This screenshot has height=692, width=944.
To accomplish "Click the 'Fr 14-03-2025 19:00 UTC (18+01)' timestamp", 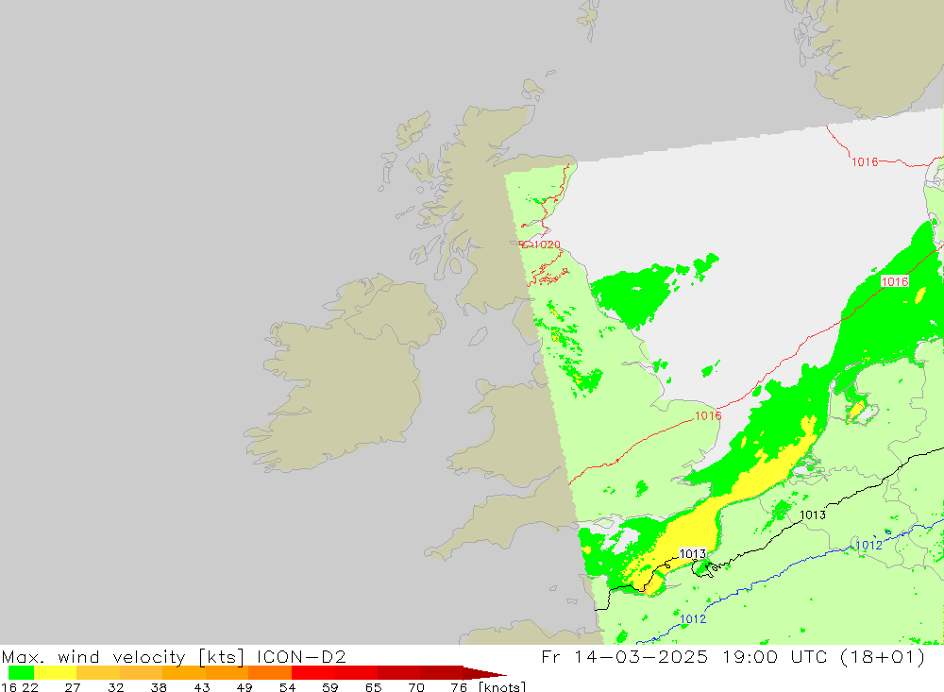I will (x=733, y=656).
